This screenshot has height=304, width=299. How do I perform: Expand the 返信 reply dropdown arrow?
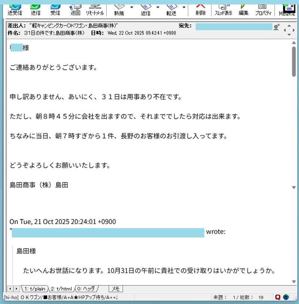pyautogui.click(x=158, y=7)
